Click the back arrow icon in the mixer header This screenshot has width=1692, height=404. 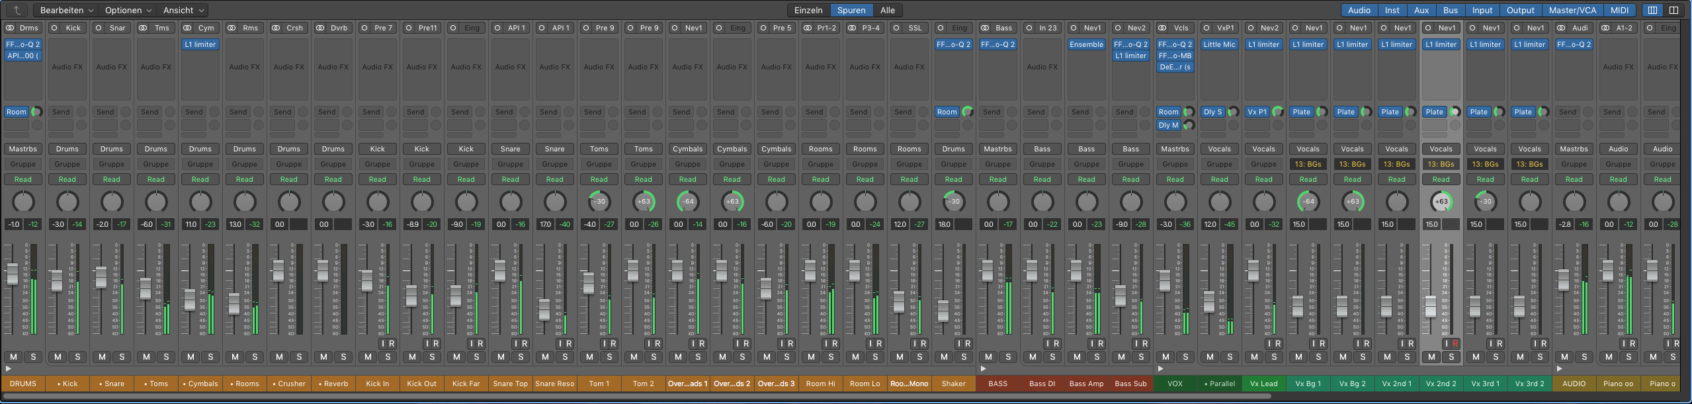pyautogui.click(x=17, y=10)
